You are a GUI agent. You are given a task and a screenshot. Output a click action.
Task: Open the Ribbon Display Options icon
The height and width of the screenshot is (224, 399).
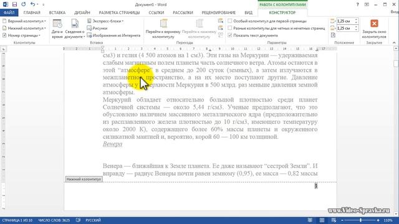[x=367, y=4]
